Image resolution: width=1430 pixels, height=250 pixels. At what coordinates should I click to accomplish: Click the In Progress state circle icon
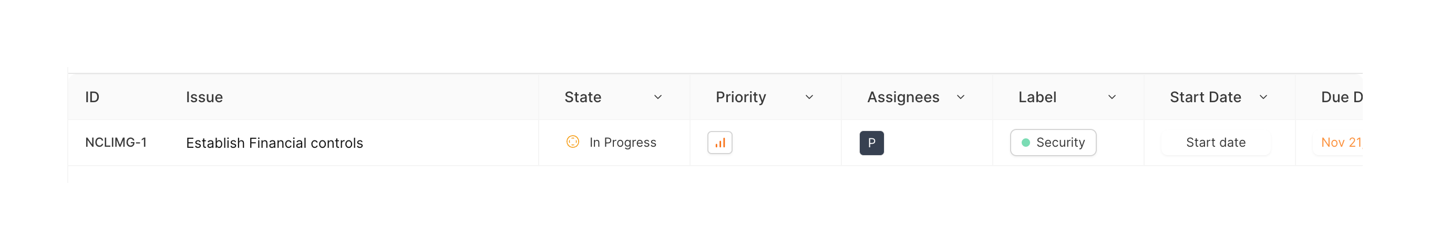[x=572, y=142]
